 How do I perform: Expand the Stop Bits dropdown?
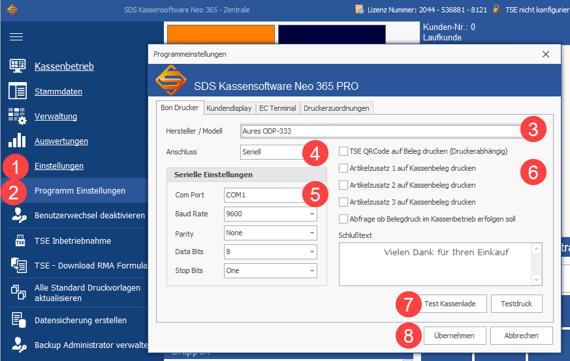tap(312, 270)
